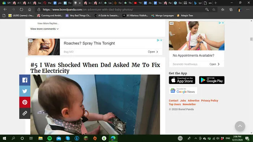Copy the page link with the chain icon
This screenshot has width=253, height=142.
coord(25,114)
